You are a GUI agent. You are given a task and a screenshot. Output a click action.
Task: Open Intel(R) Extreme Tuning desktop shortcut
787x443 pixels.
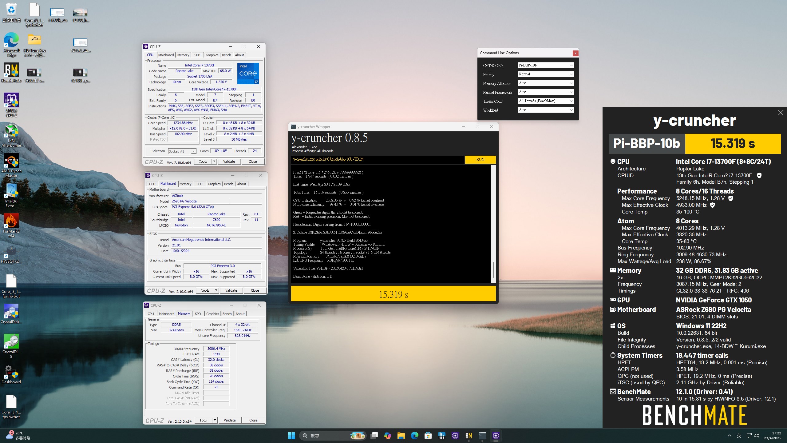[x=11, y=195]
